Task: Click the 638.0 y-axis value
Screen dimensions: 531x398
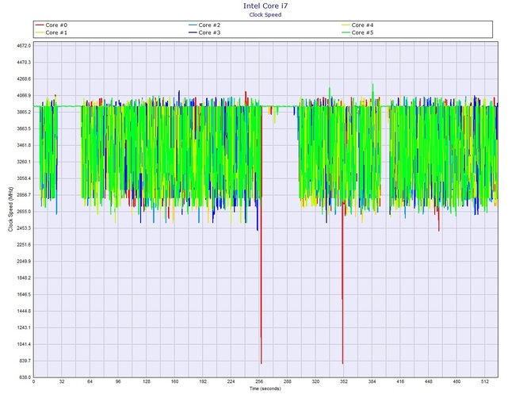Action: [x=25, y=377]
